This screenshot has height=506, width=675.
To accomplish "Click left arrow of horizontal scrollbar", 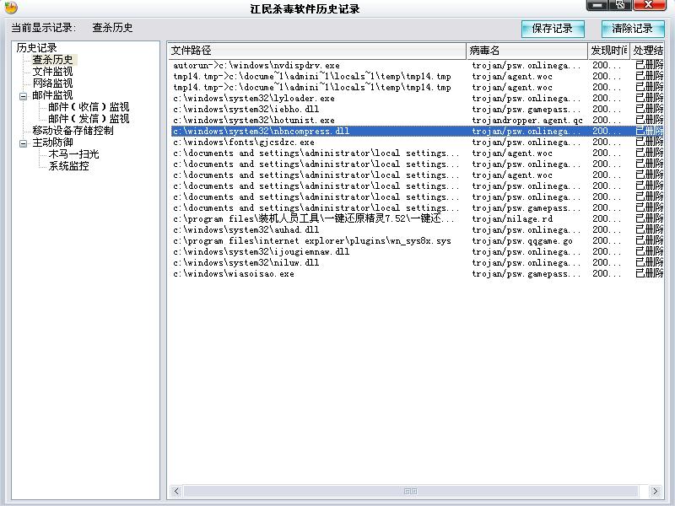I will (176, 491).
